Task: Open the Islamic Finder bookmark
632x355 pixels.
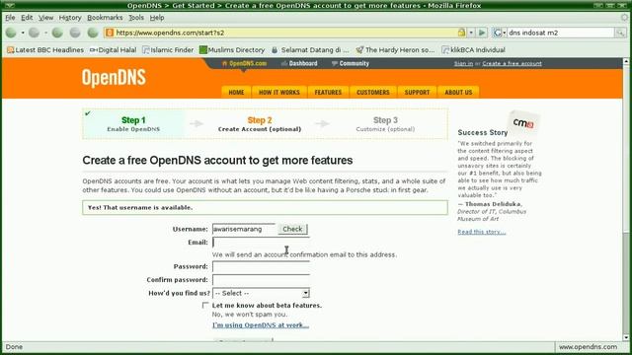Action: click(x=168, y=50)
